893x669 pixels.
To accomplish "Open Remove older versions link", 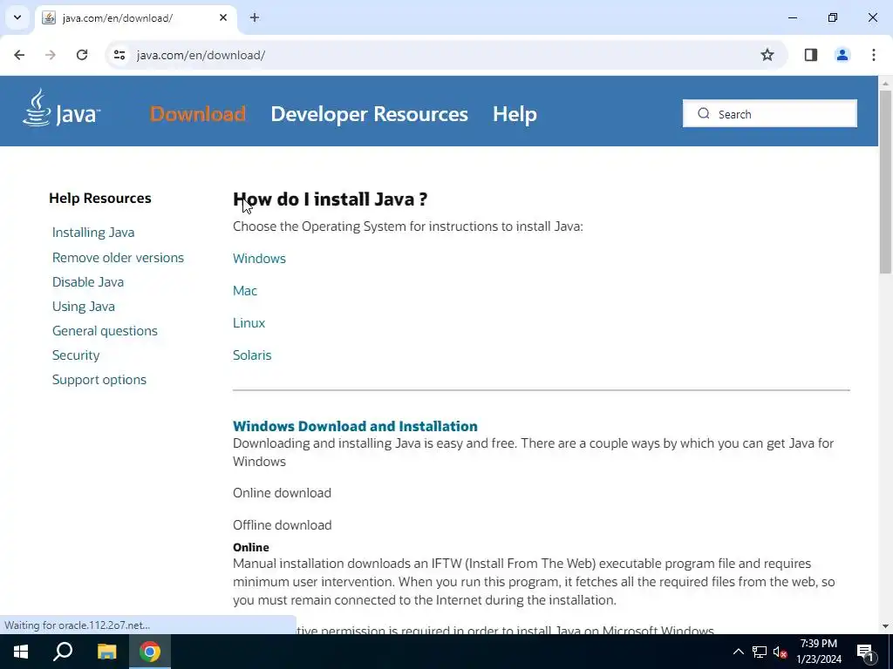I will pyautogui.click(x=118, y=258).
